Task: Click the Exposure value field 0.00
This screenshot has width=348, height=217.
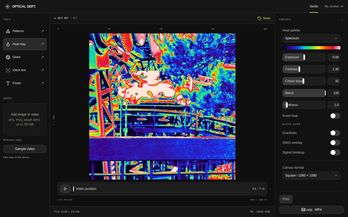Action: pos(334,57)
